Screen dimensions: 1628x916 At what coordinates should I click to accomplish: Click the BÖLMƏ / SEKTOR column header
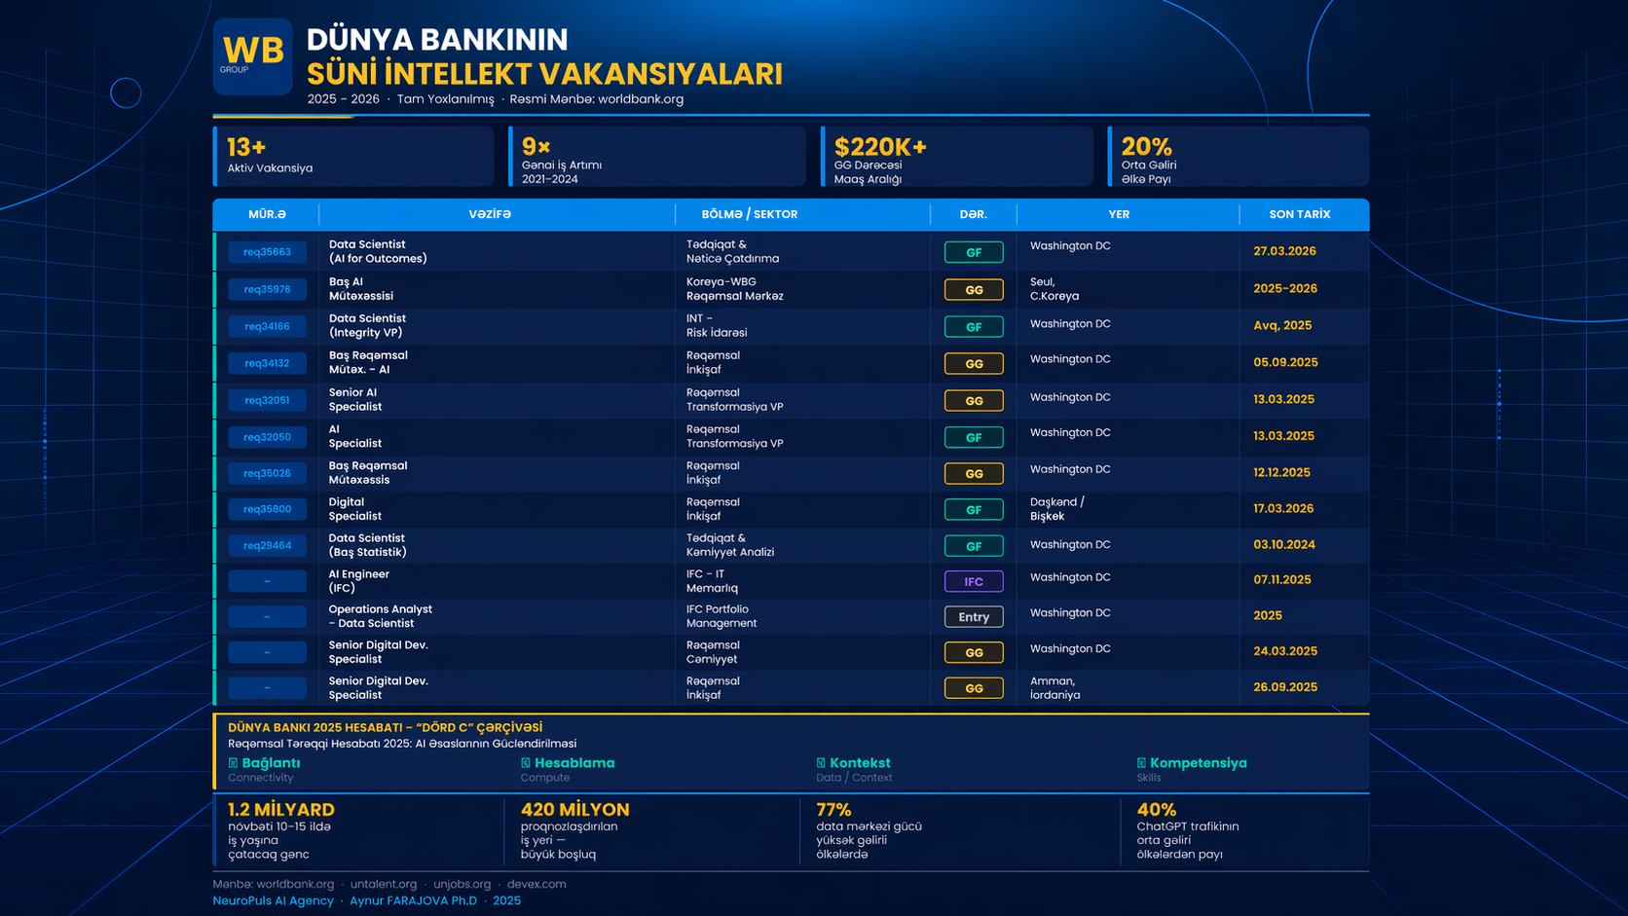tap(749, 214)
